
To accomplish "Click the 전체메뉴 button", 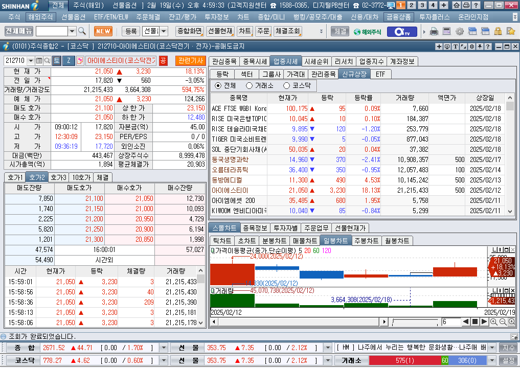I will 19,31.
